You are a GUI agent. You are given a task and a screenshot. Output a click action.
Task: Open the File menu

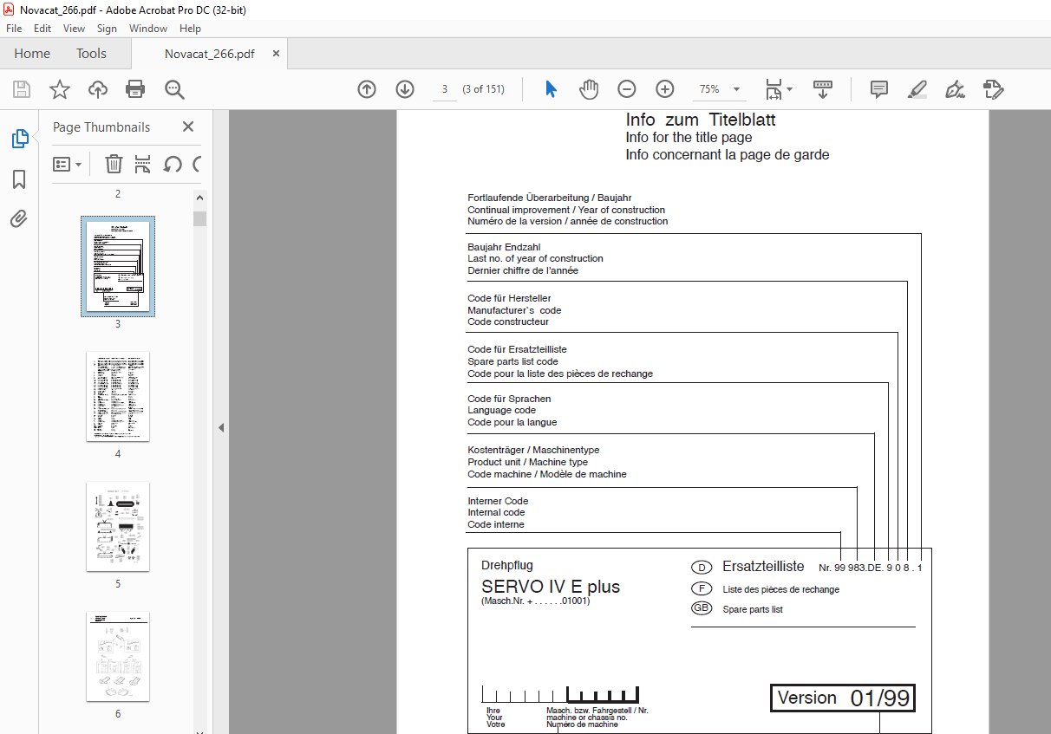pyautogui.click(x=14, y=29)
